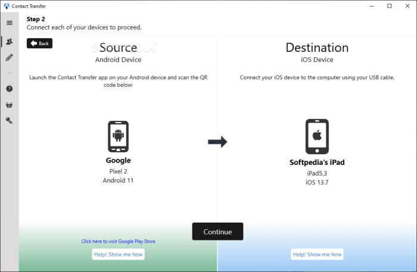Select the contacts icon in the sidebar
Viewport: 417px width, 272px height.
[9, 41]
